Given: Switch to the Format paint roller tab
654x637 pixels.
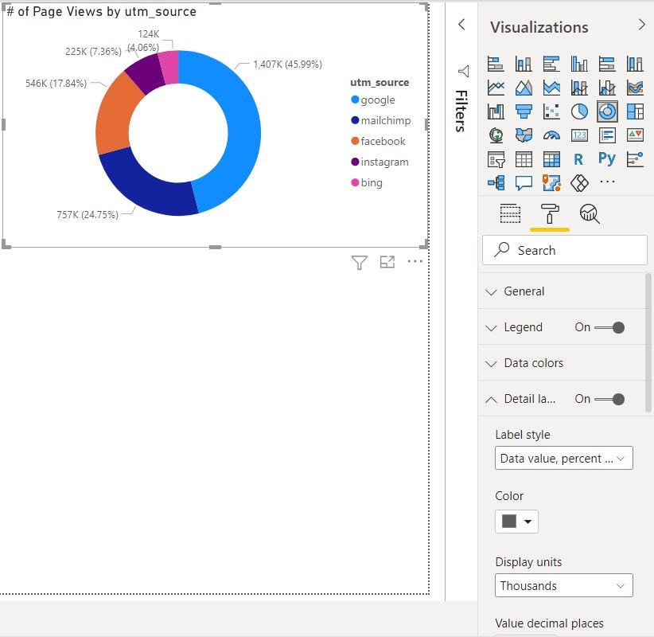Looking at the screenshot, I should click(550, 213).
